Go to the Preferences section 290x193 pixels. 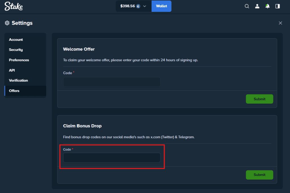tap(19, 60)
